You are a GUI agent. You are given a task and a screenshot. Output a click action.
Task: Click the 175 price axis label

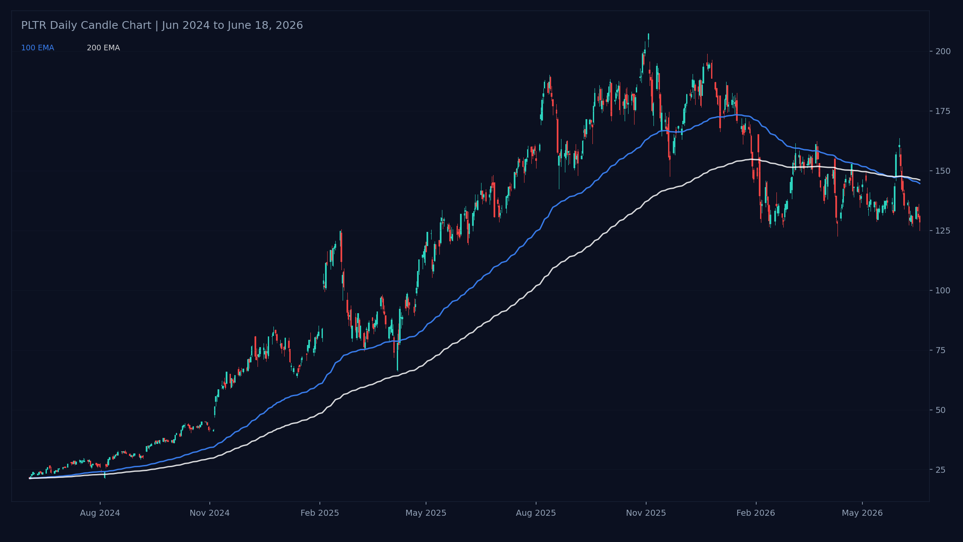click(x=943, y=111)
